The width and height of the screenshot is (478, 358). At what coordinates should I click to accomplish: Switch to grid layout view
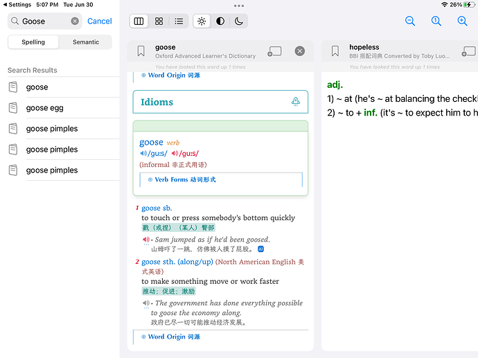(x=159, y=21)
